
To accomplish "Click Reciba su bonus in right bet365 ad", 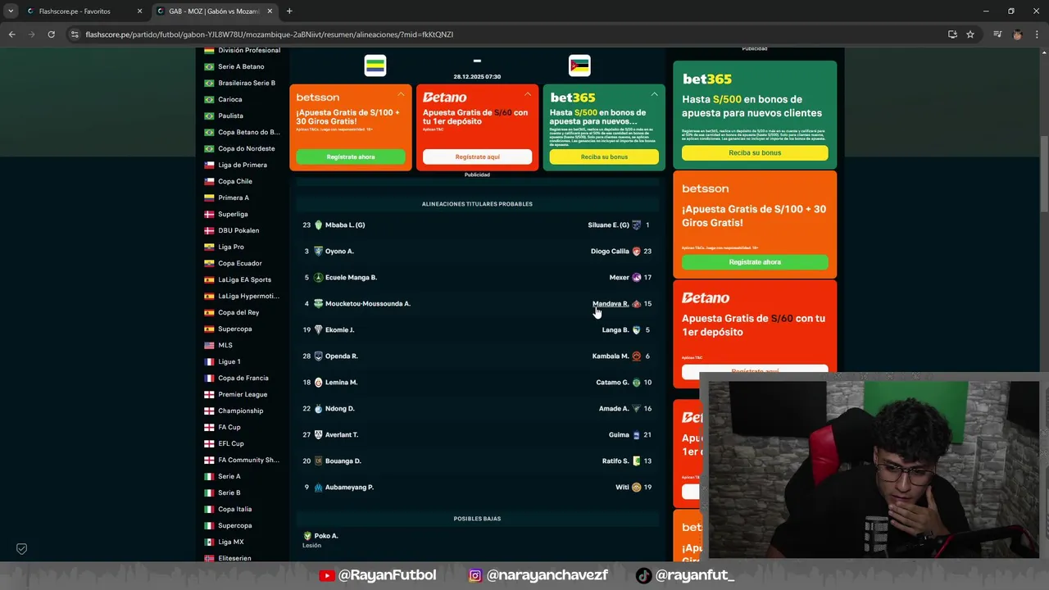I will (755, 153).
